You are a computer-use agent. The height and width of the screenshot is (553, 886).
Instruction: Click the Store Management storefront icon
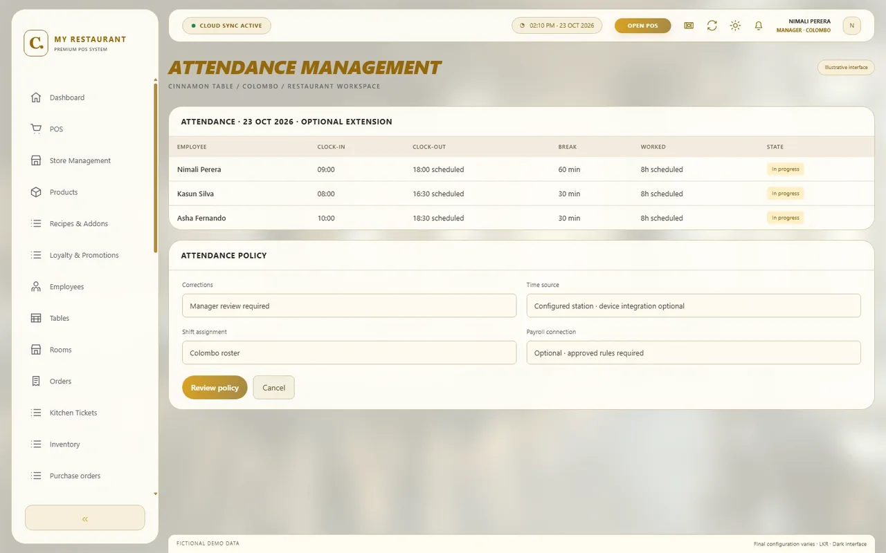pos(36,160)
